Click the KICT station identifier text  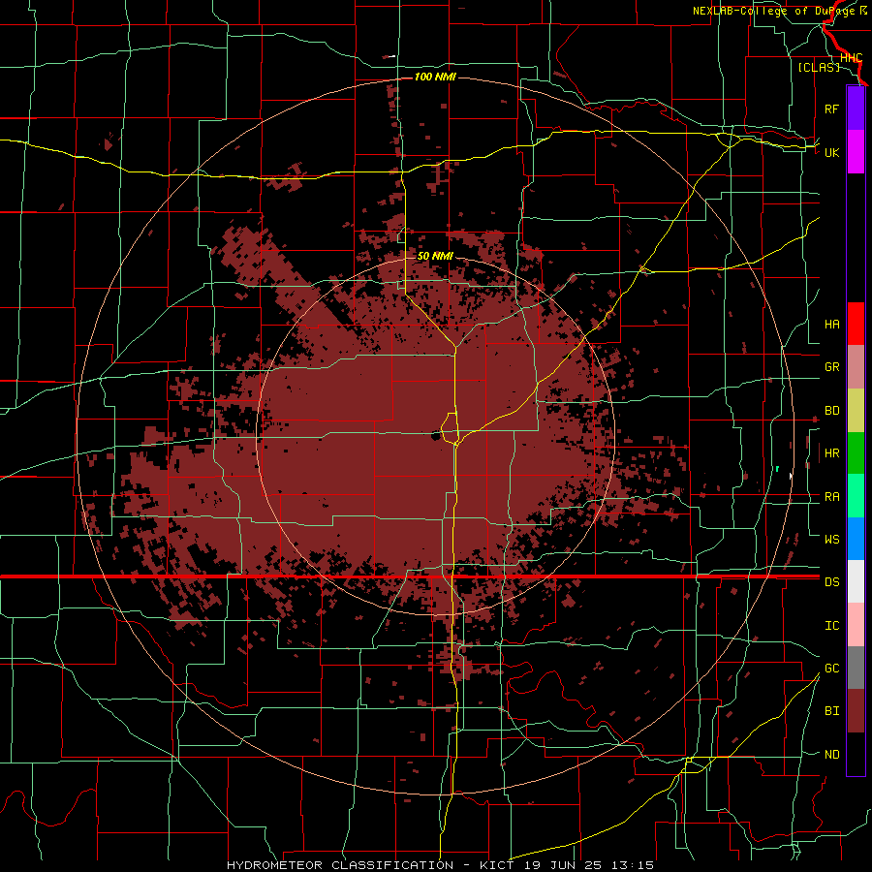coord(497,865)
